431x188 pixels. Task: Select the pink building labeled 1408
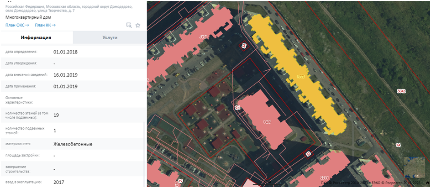tap(267, 121)
